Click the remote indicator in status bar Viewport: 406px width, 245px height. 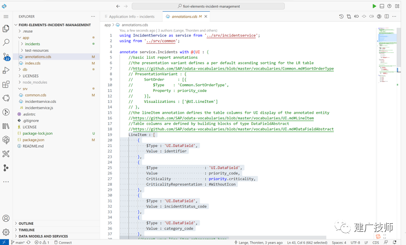4,242
